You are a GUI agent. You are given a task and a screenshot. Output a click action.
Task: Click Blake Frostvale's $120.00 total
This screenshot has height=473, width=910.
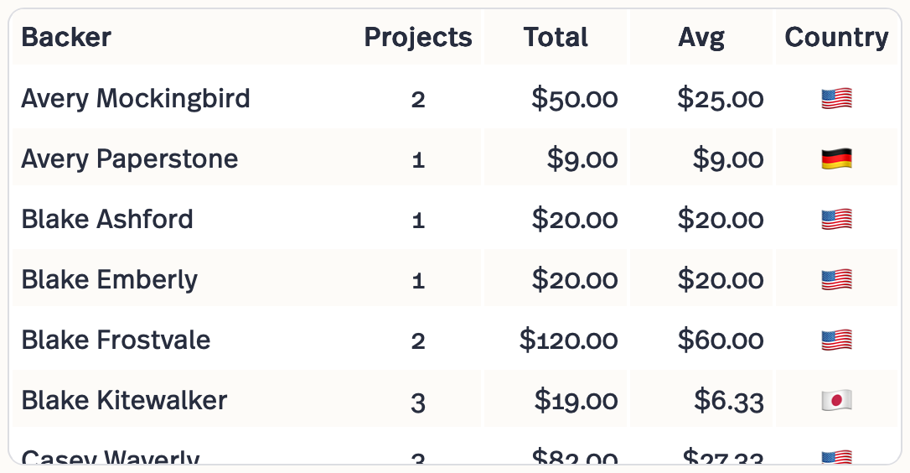click(x=569, y=340)
